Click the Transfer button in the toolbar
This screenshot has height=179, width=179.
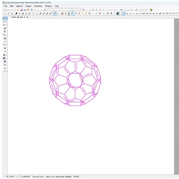point(9,10)
